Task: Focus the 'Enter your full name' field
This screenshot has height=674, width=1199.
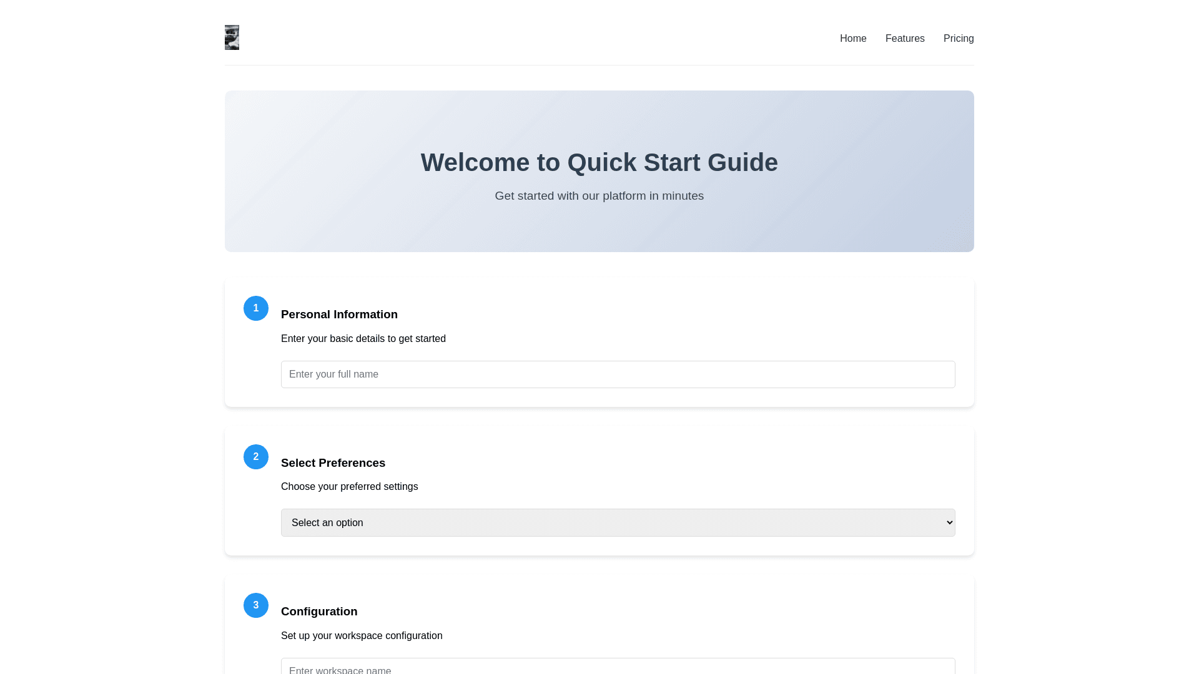Action: point(618,374)
